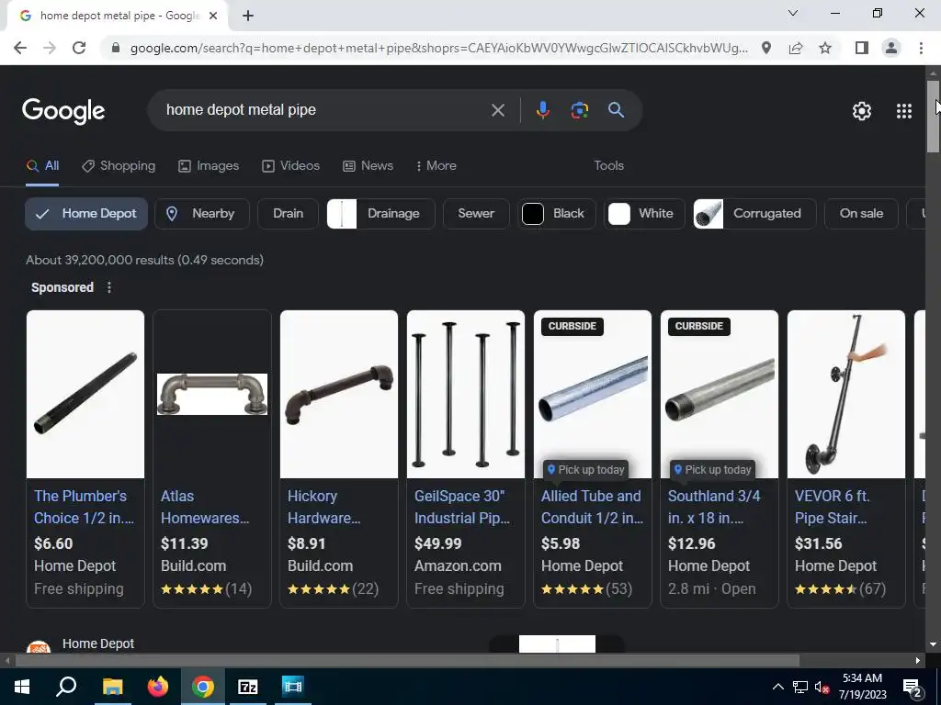The width and height of the screenshot is (941, 705).
Task: Switch to the Videos tab
Action: point(291,166)
